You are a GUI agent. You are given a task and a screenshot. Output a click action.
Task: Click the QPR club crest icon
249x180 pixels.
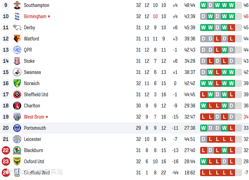17,50
